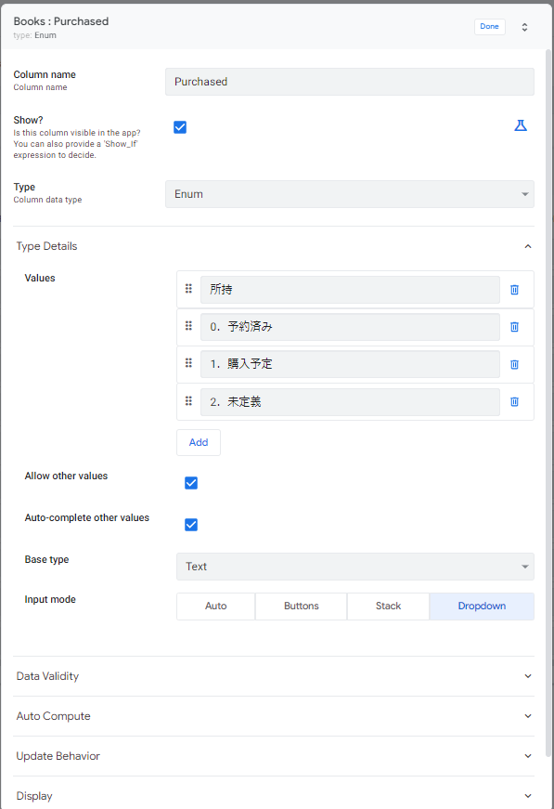This screenshot has width=554, height=809.
Task: Click the collapse arrows beside Done
Action: click(524, 27)
